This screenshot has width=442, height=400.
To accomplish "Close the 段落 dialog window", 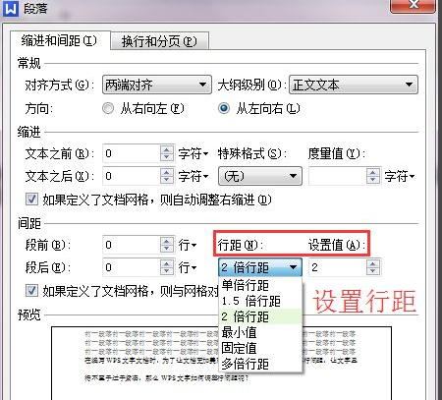I will tap(414, 5).
